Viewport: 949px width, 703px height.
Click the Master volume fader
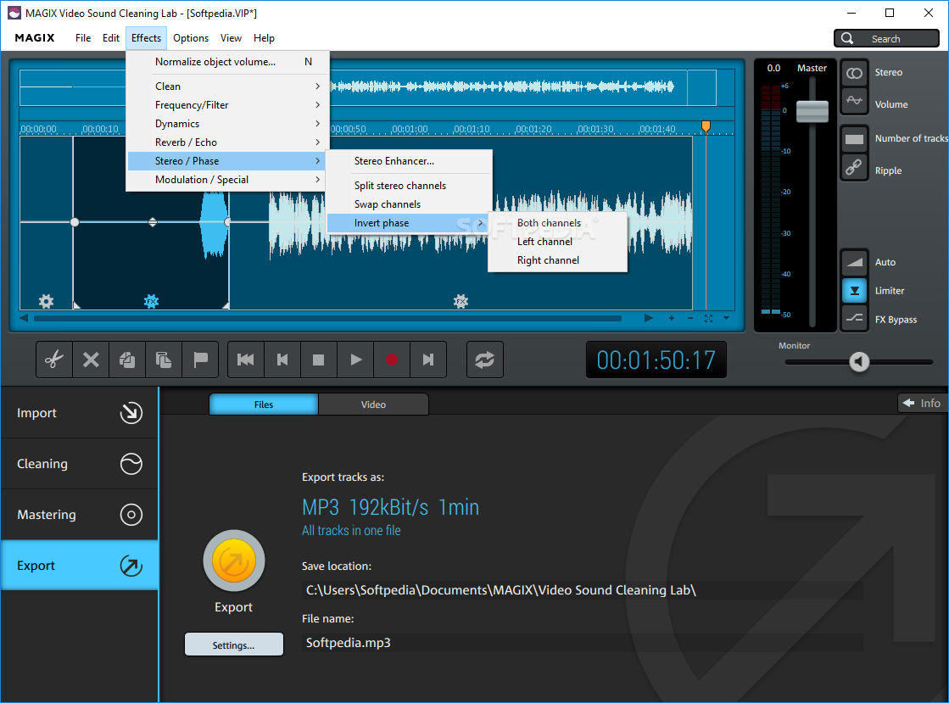point(812,111)
